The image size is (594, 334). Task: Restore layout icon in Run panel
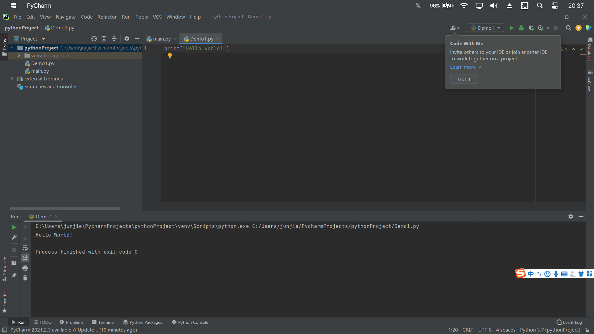coord(14,263)
